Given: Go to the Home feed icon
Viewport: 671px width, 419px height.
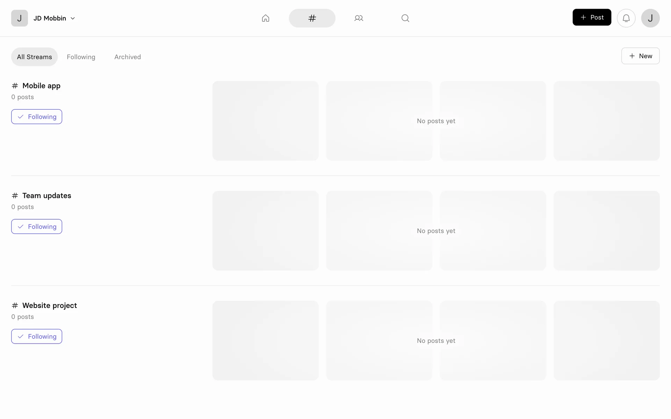Looking at the screenshot, I should coord(266,18).
